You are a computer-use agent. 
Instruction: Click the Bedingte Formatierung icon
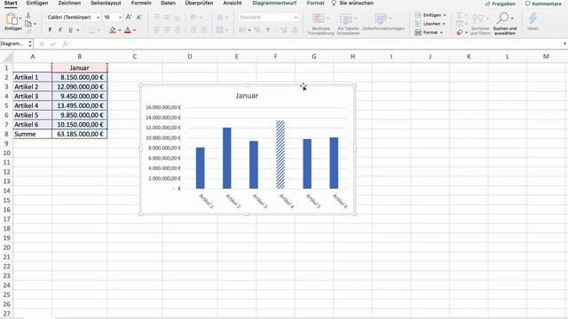click(x=319, y=19)
